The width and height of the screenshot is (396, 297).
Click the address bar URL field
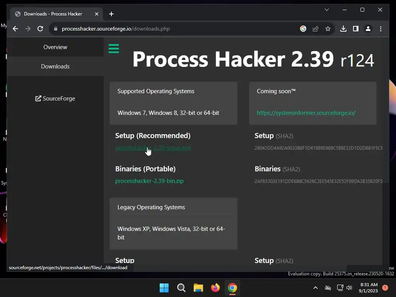click(177, 29)
